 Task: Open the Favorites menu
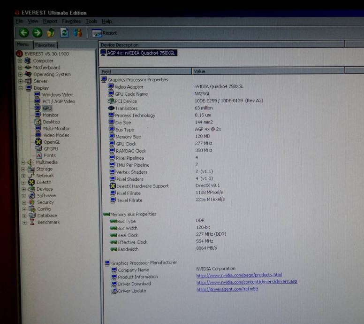pos(71,21)
